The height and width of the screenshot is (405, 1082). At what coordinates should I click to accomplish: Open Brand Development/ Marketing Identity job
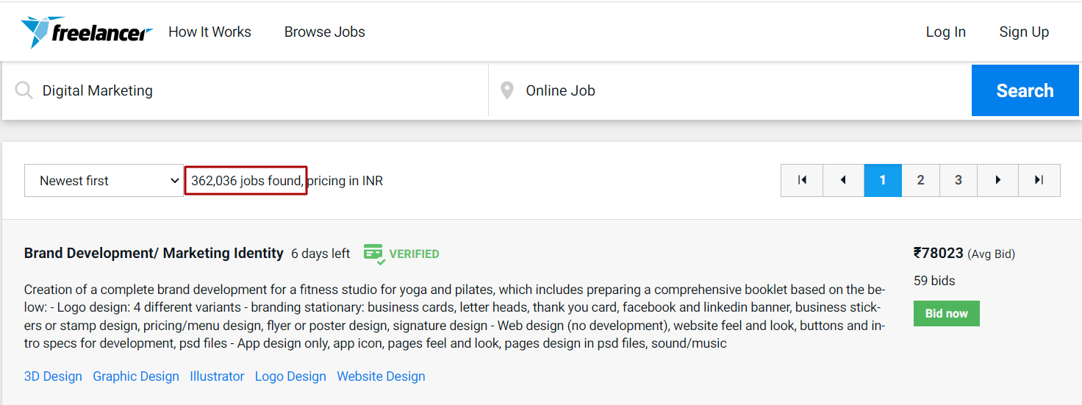tap(154, 254)
